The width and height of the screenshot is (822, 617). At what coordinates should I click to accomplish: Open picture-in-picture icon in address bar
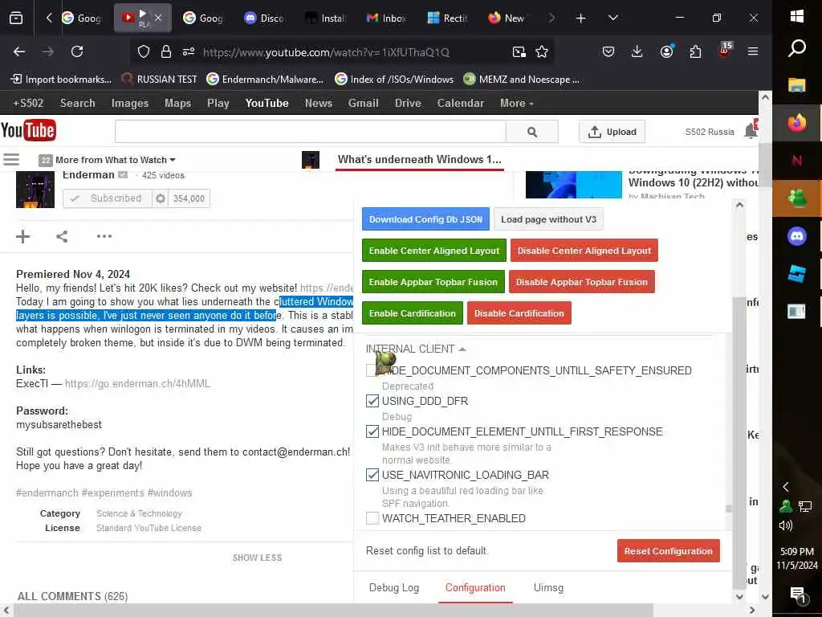pyautogui.click(x=519, y=51)
